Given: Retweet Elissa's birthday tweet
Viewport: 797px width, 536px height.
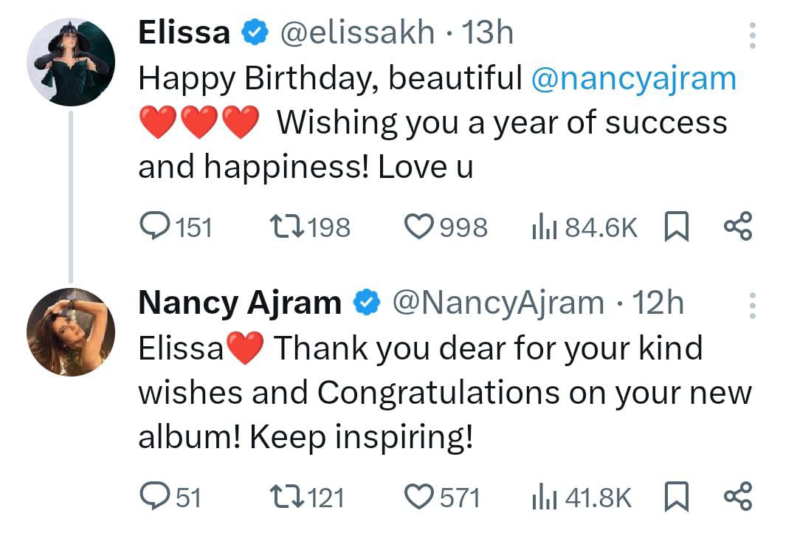Looking at the screenshot, I should click(284, 227).
